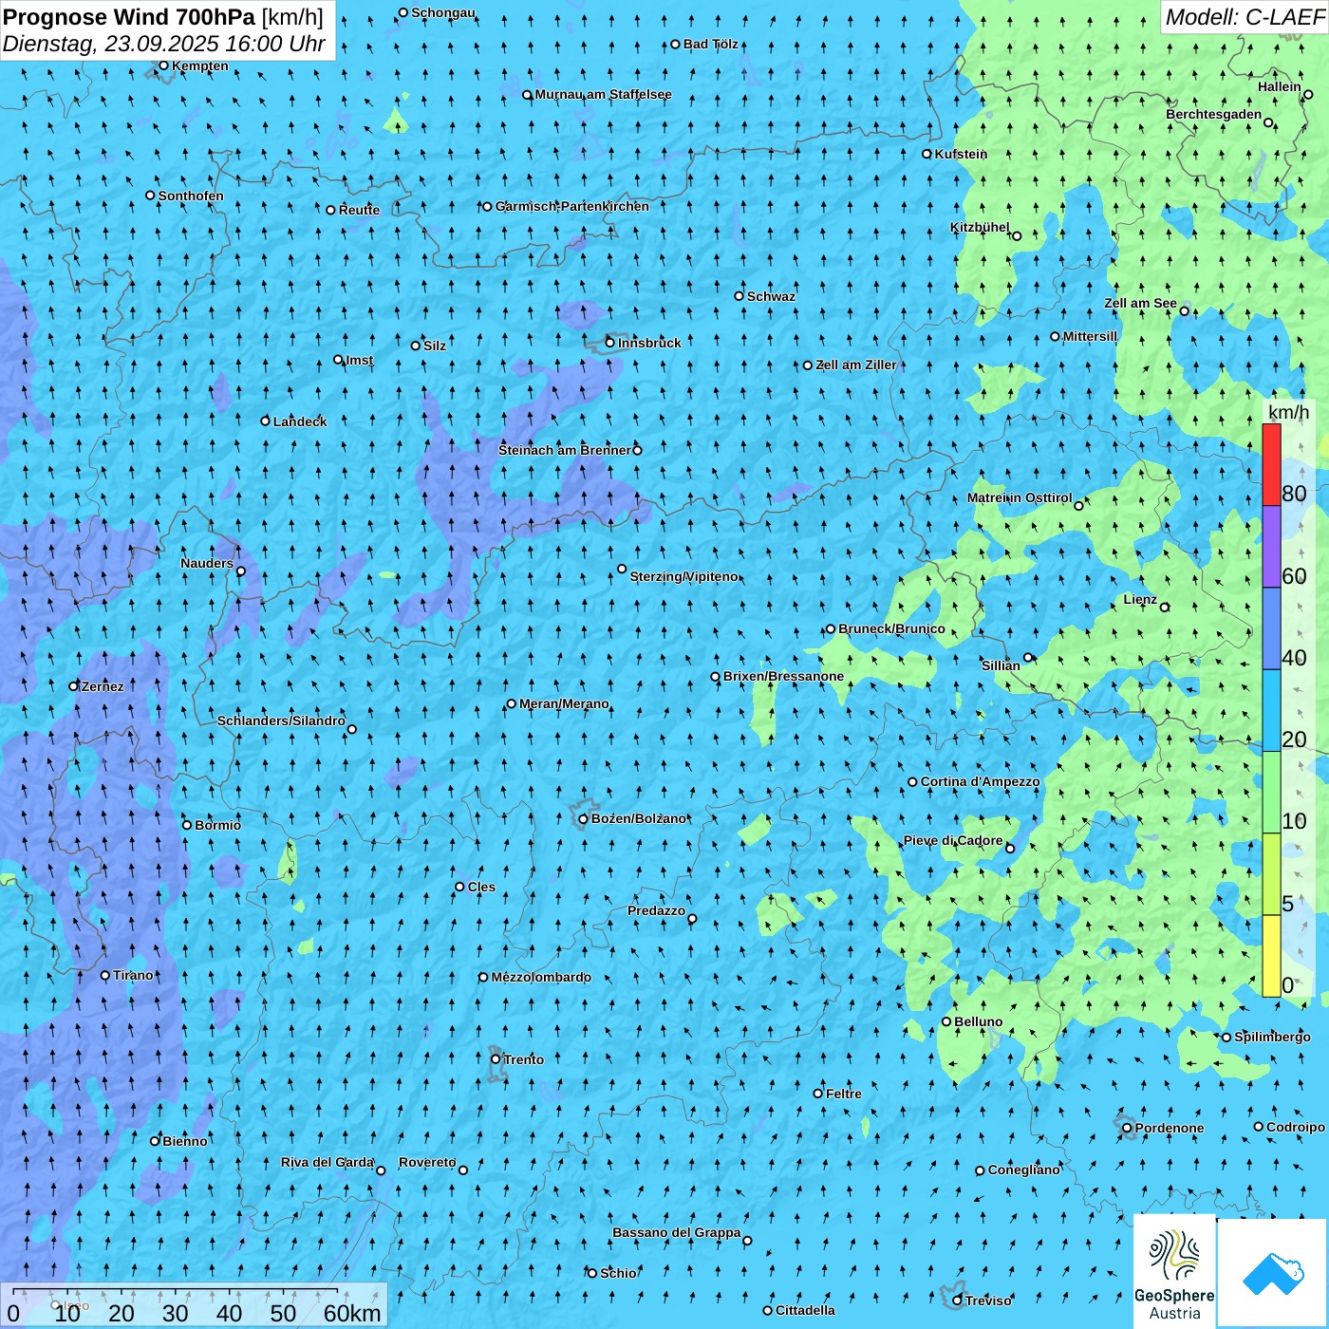Click the 'Bruneck/Brunico' label
Screen dimensions: 1329x1329
(892, 628)
